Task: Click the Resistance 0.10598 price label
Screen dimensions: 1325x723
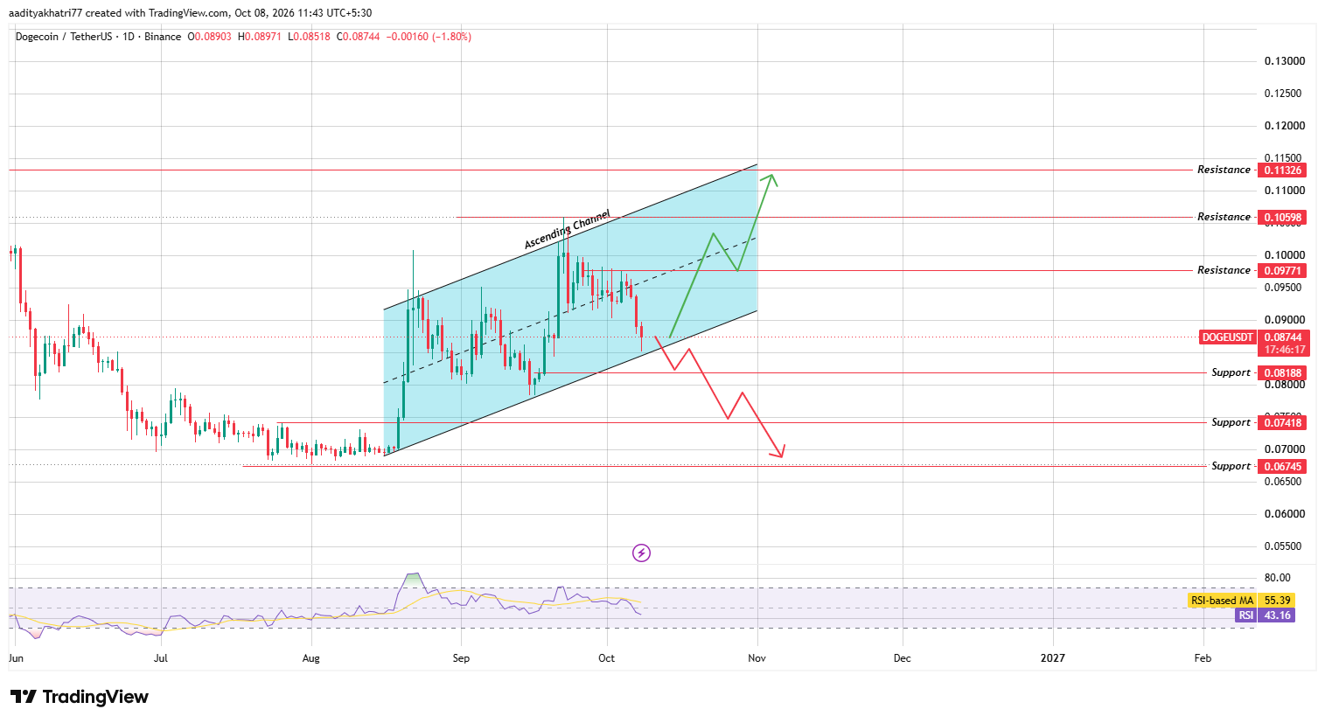Action: pos(1281,218)
